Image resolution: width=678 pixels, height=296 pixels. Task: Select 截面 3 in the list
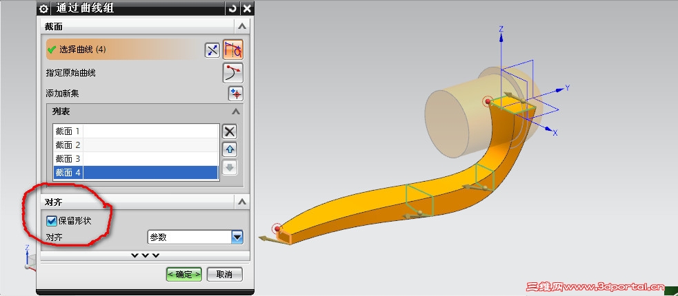pos(136,159)
